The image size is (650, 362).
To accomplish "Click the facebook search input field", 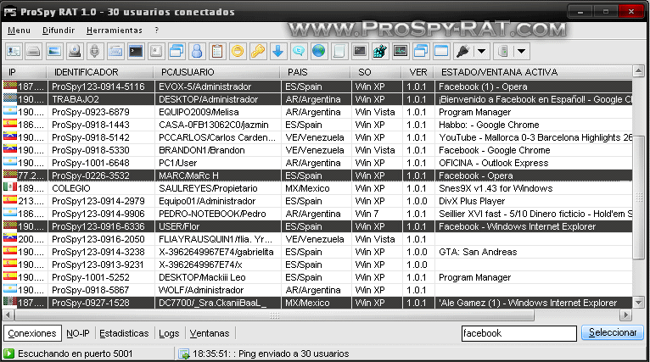I will point(519,333).
